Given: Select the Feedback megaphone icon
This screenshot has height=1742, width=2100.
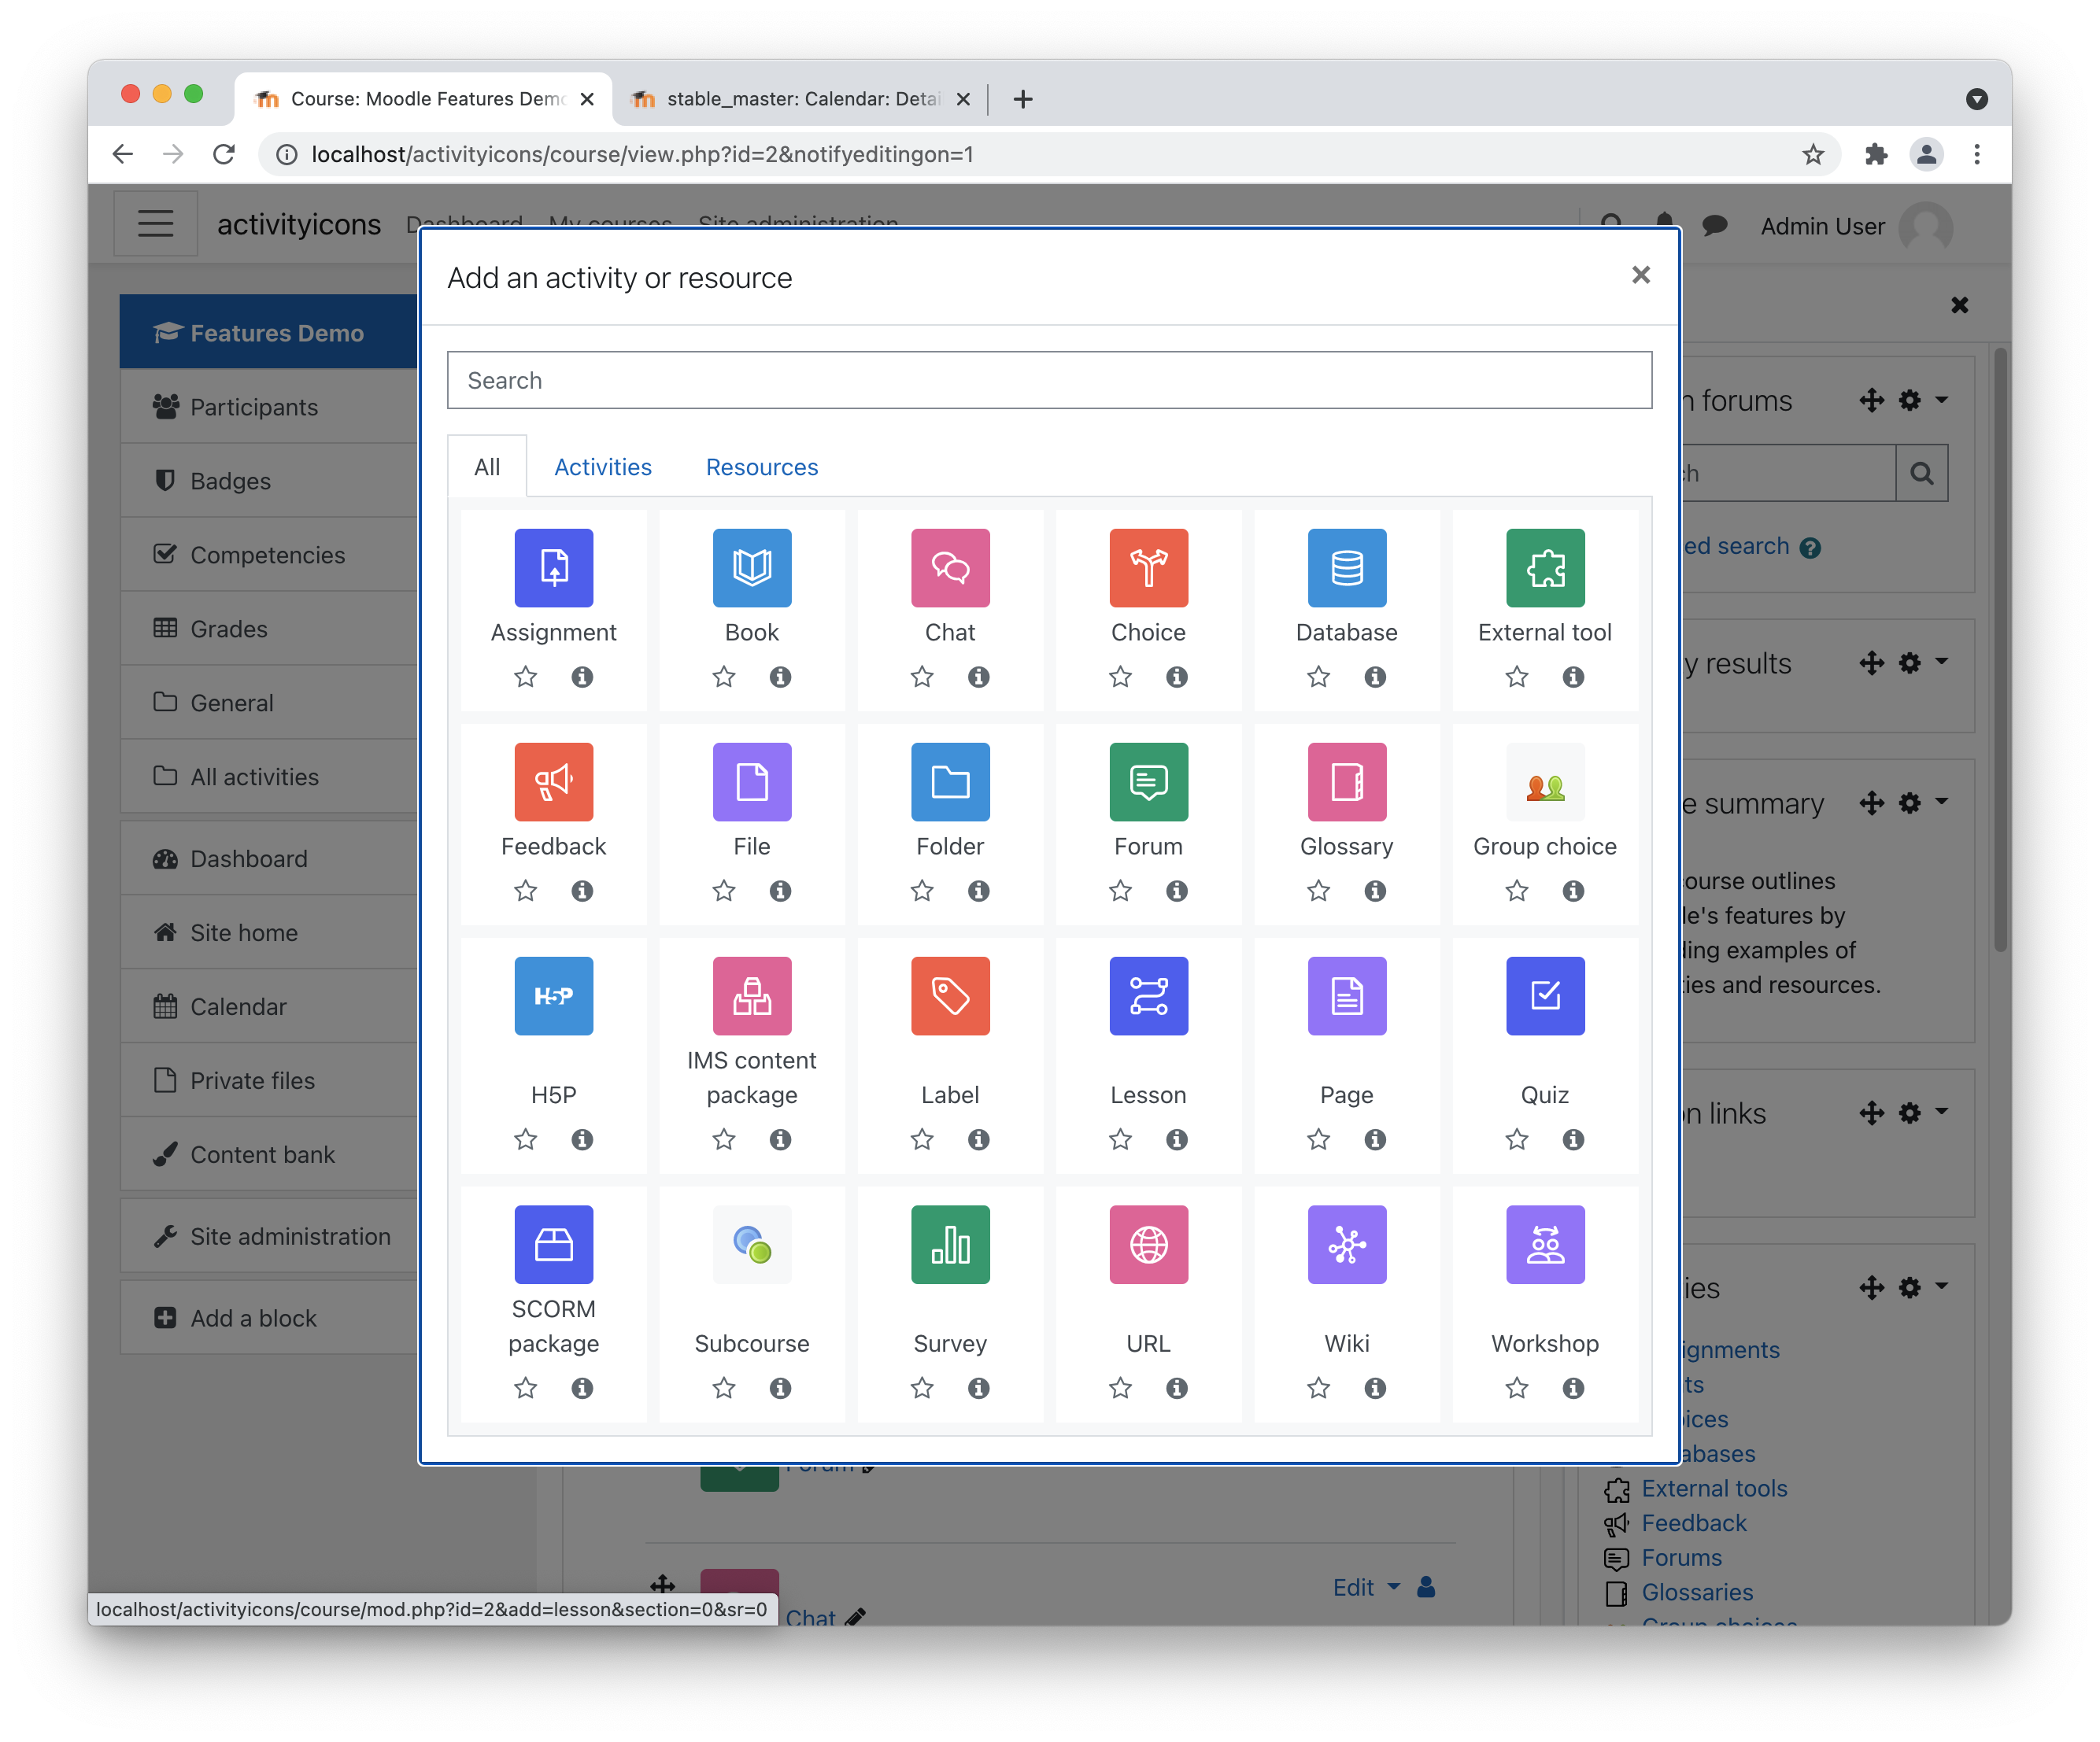Looking at the screenshot, I should [553, 781].
